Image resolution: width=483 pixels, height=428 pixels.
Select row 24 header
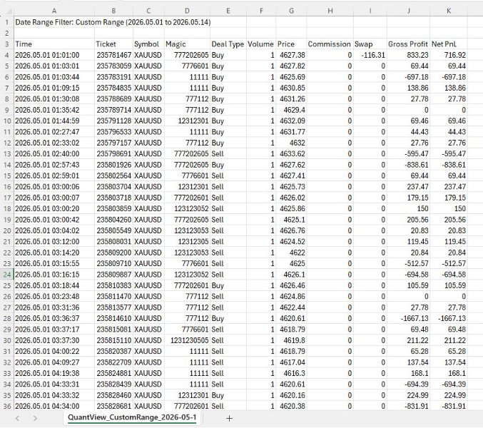(x=6, y=275)
